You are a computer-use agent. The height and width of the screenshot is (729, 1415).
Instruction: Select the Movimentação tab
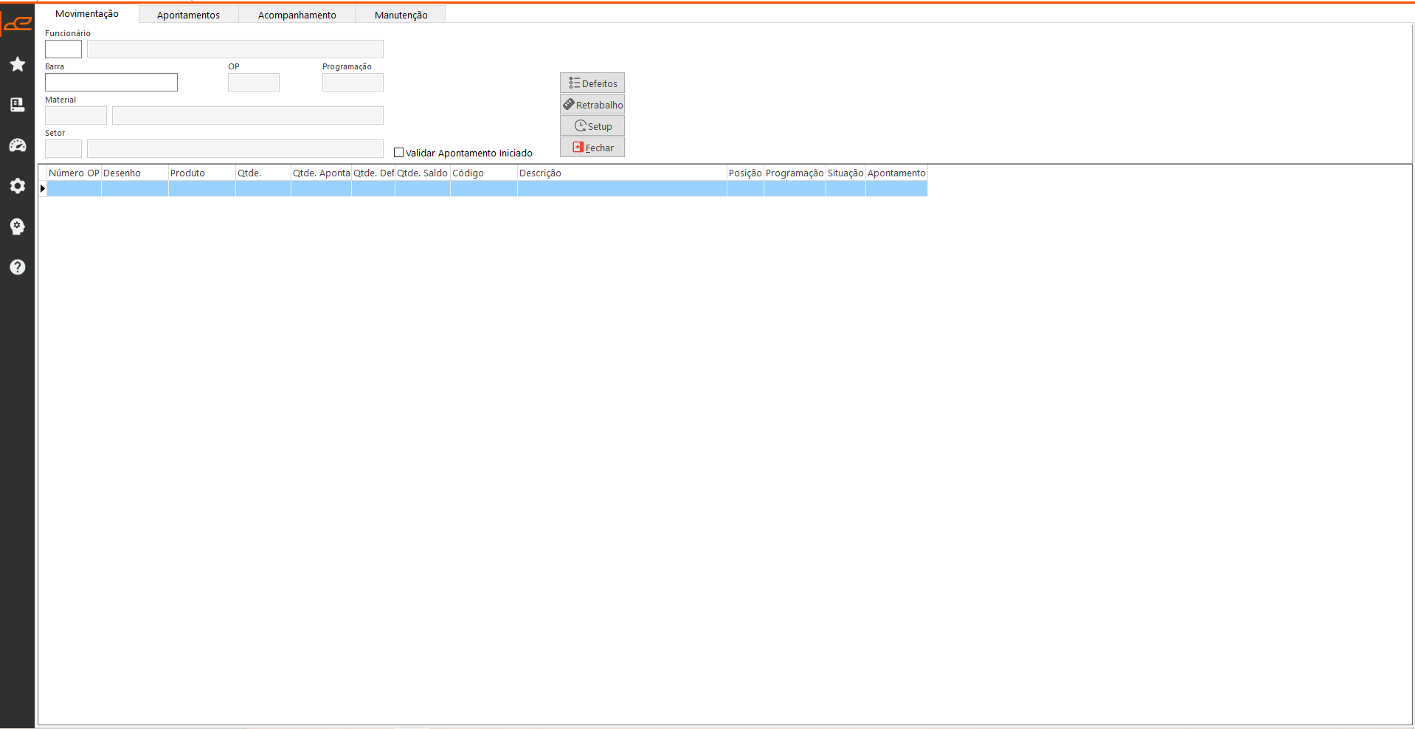click(x=87, y=14)
